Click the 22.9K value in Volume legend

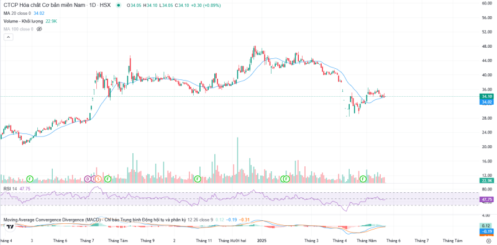tap(52, 21)
